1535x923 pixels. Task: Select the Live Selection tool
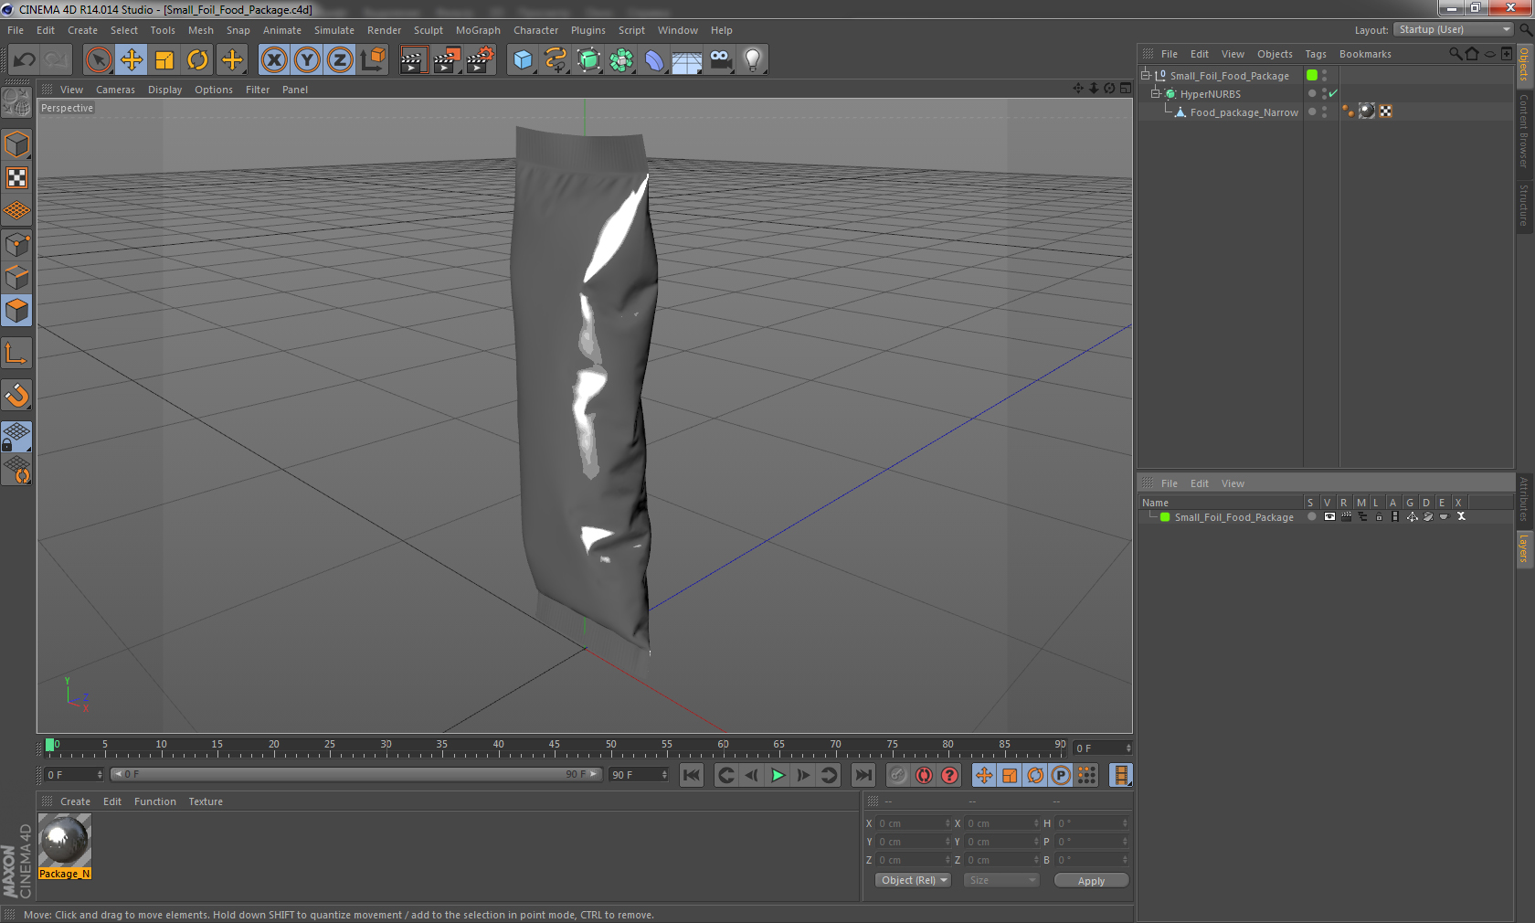coord(98,60)
